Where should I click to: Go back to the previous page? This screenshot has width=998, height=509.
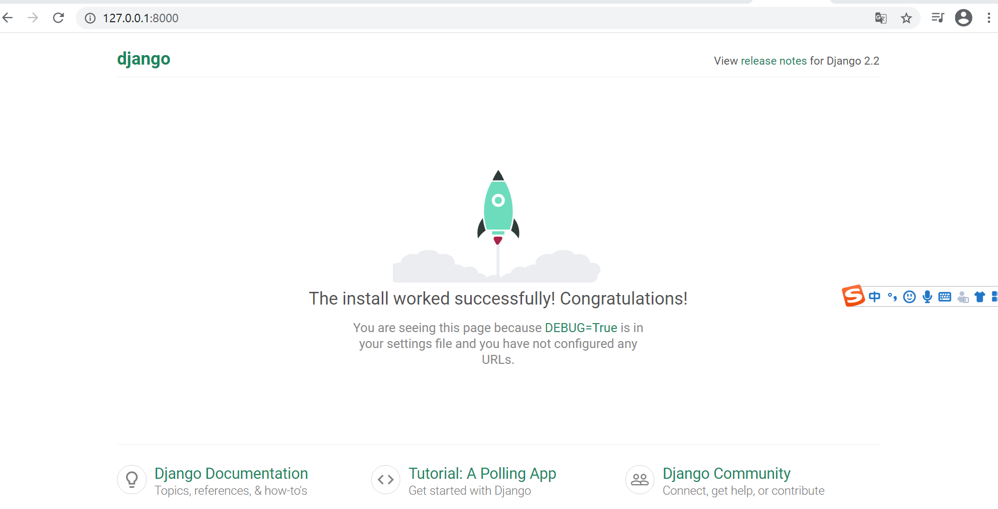click(x=7, y=18)
